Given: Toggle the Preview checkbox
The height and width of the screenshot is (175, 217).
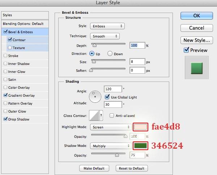Looking at the screenshot, I should point(186,50).
